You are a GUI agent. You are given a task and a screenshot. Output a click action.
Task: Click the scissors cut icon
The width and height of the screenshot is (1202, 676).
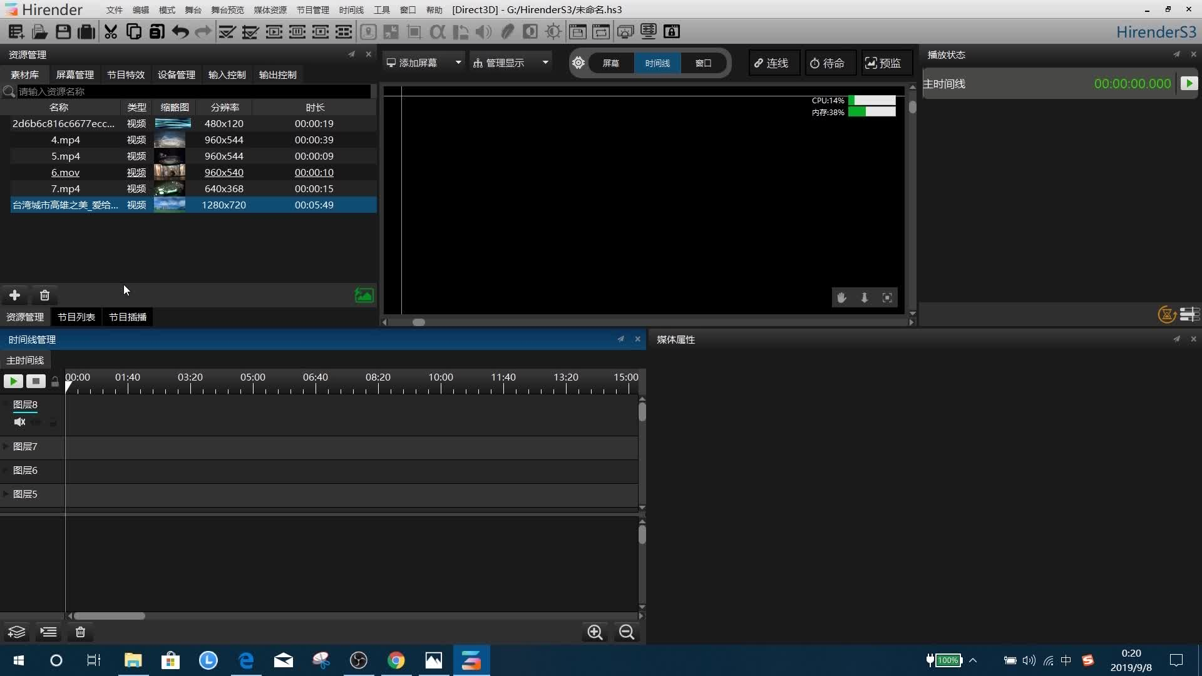click(x=111, y=31)
